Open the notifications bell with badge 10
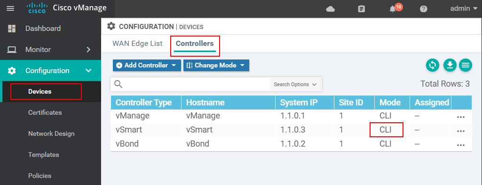Image resolution: width=482 pixels, height=185 pixels. [395, 8]
